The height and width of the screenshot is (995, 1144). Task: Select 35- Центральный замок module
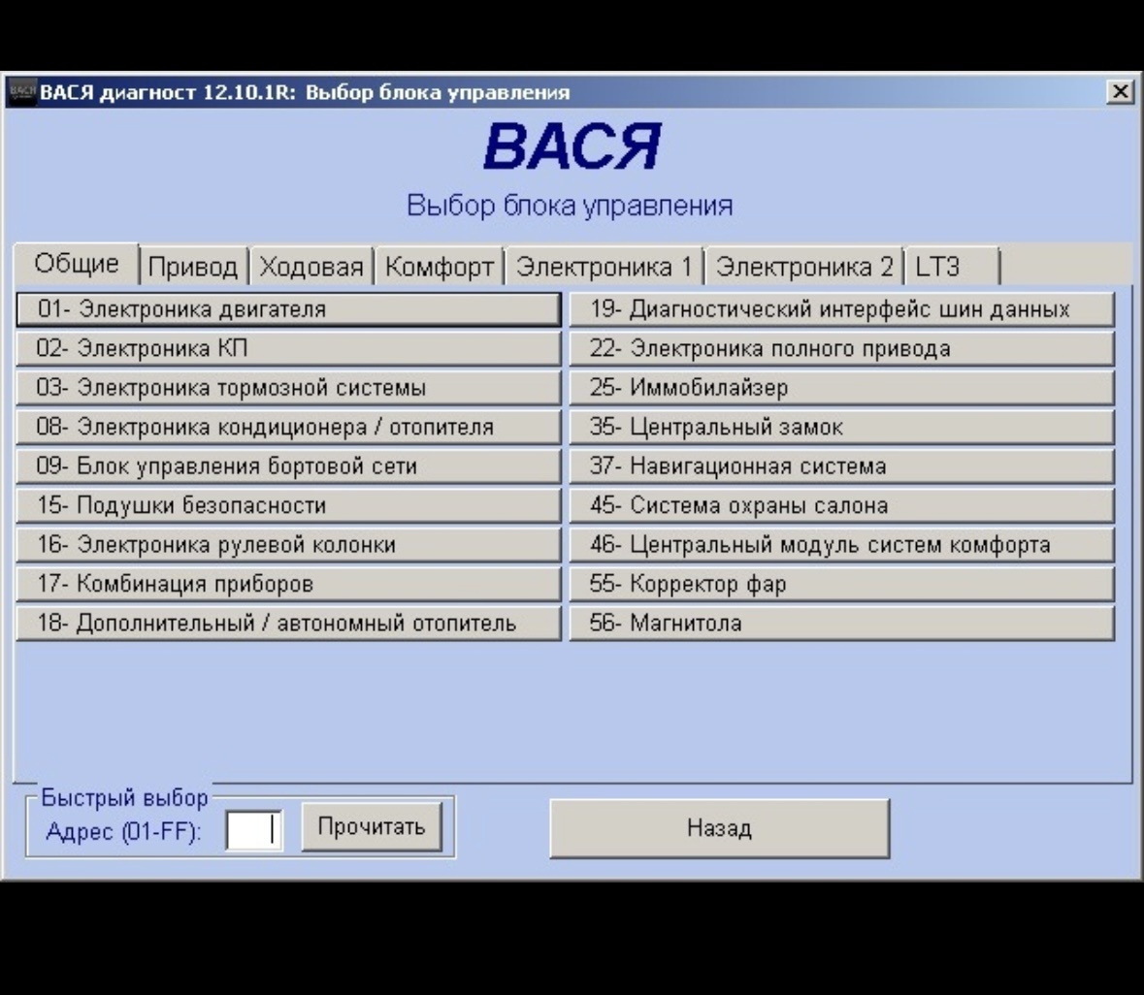[842, 427]
